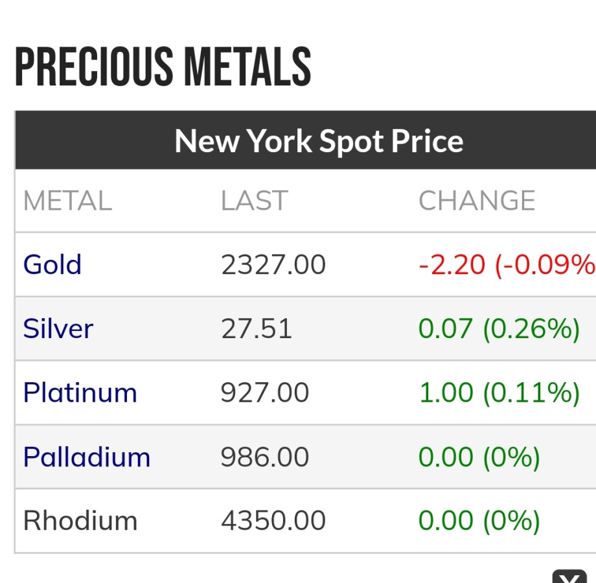Viewport: 596px width, 583px height.
Task: Click the METAL column header
Action: click(67, 201)
